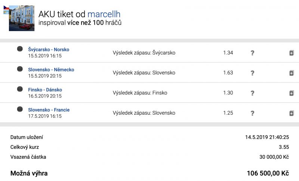Open the Slovensko - Německo match link
Image resolution: width=299 pixels, height=181 pixels.
(51, 70)
